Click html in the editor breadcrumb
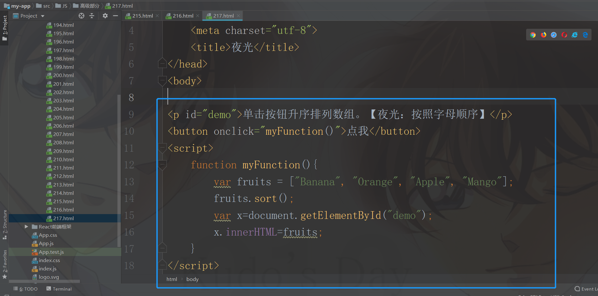The image size is (598, 296). pos(172,279)
